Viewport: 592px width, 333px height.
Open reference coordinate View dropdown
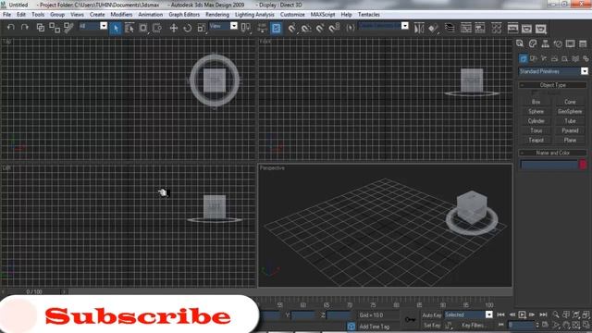[x=223, y=26]
